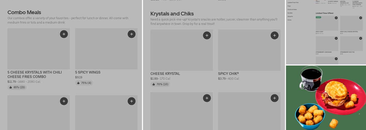Open the Desserts menu section

pos(290,16)
